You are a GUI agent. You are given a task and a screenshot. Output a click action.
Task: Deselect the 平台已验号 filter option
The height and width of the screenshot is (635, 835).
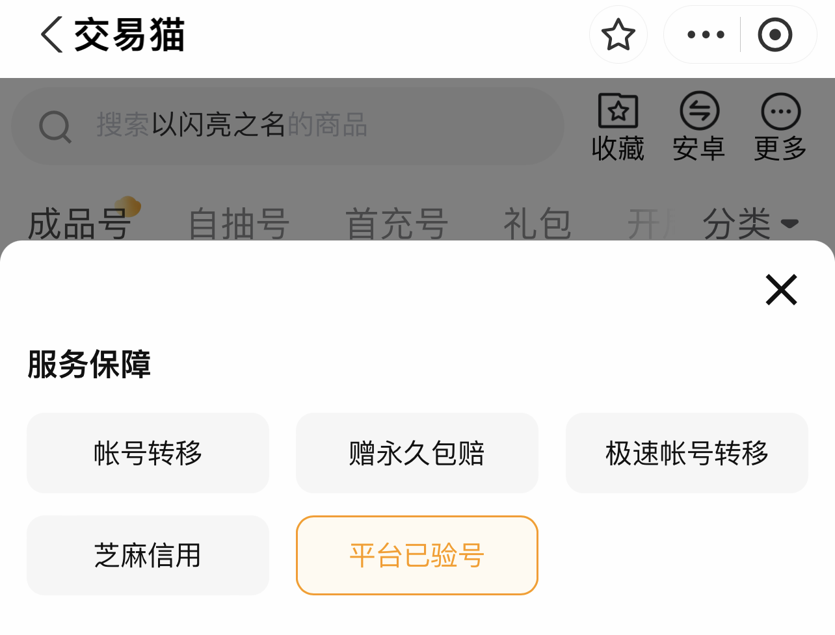[417, 556]
